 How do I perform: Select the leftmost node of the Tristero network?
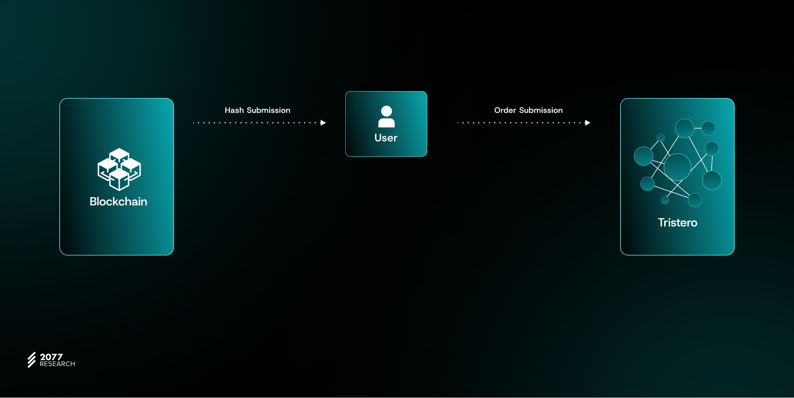[x=643, y=156]
